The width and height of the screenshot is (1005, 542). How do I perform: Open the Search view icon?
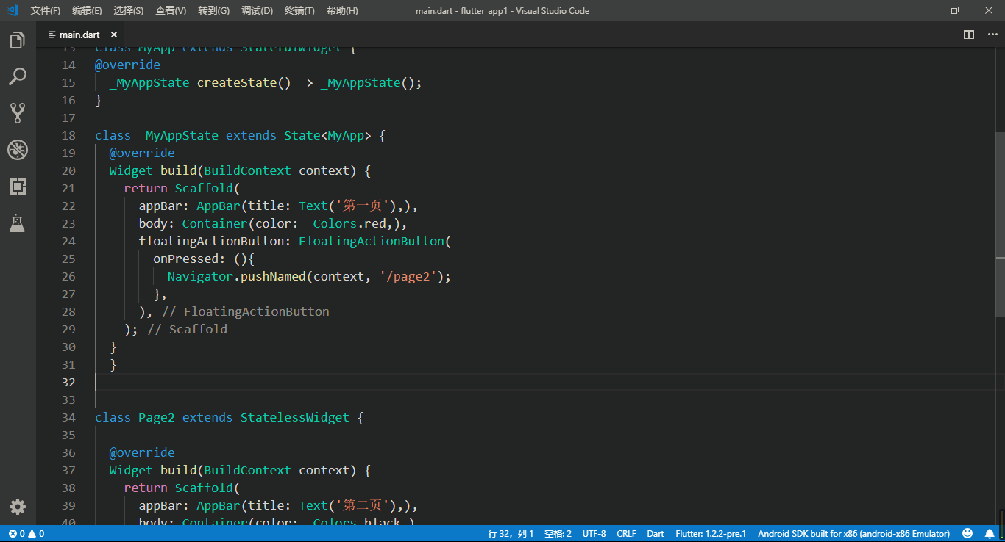click(x=18, y=76)
